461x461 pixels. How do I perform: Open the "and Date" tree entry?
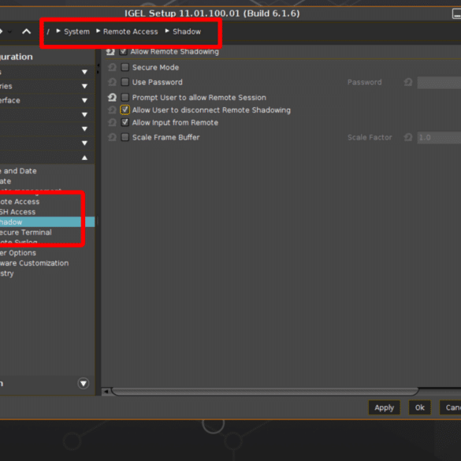pyautogui.click(x=19, y=171)
